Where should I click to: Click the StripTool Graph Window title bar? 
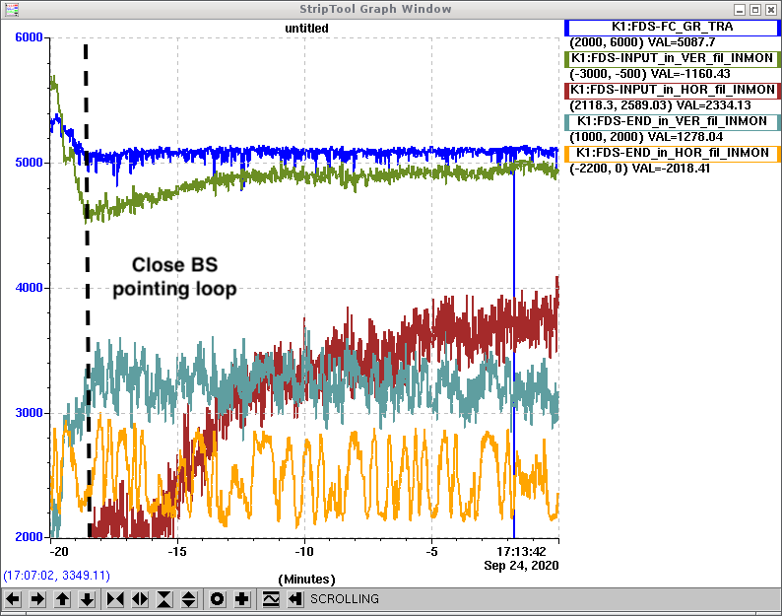click(x=375, y=9)
